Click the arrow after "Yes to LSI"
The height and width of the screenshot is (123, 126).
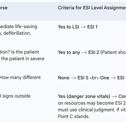pyautogui.click(x=83, y=27)
